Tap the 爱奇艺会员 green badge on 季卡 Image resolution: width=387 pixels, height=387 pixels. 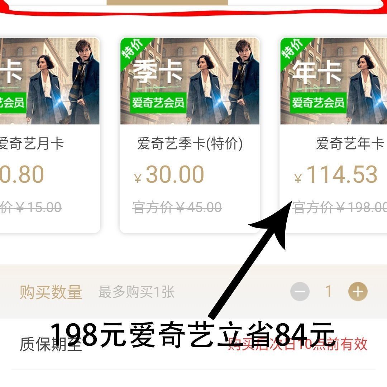(158, 103)
